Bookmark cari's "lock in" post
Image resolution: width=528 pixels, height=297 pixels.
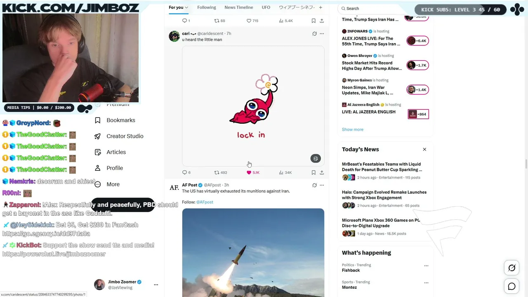(x=313, y=172)
